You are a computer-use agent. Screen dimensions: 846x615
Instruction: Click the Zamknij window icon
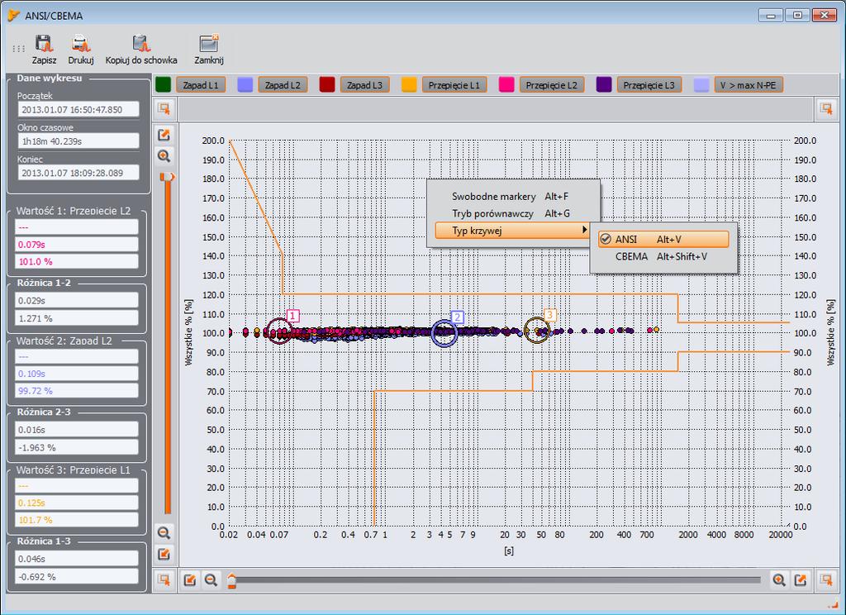[x=209, y=43]
